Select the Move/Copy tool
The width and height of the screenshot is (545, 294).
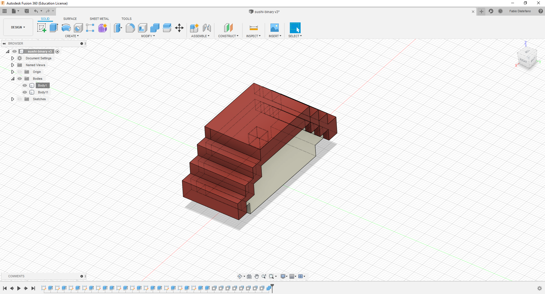pyautogui.click(x=179, y=28)
